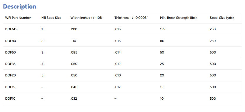Select the DOF50 part number
Image resolution: width=245 pixels, height=112 pixels.
pos(11,53)
